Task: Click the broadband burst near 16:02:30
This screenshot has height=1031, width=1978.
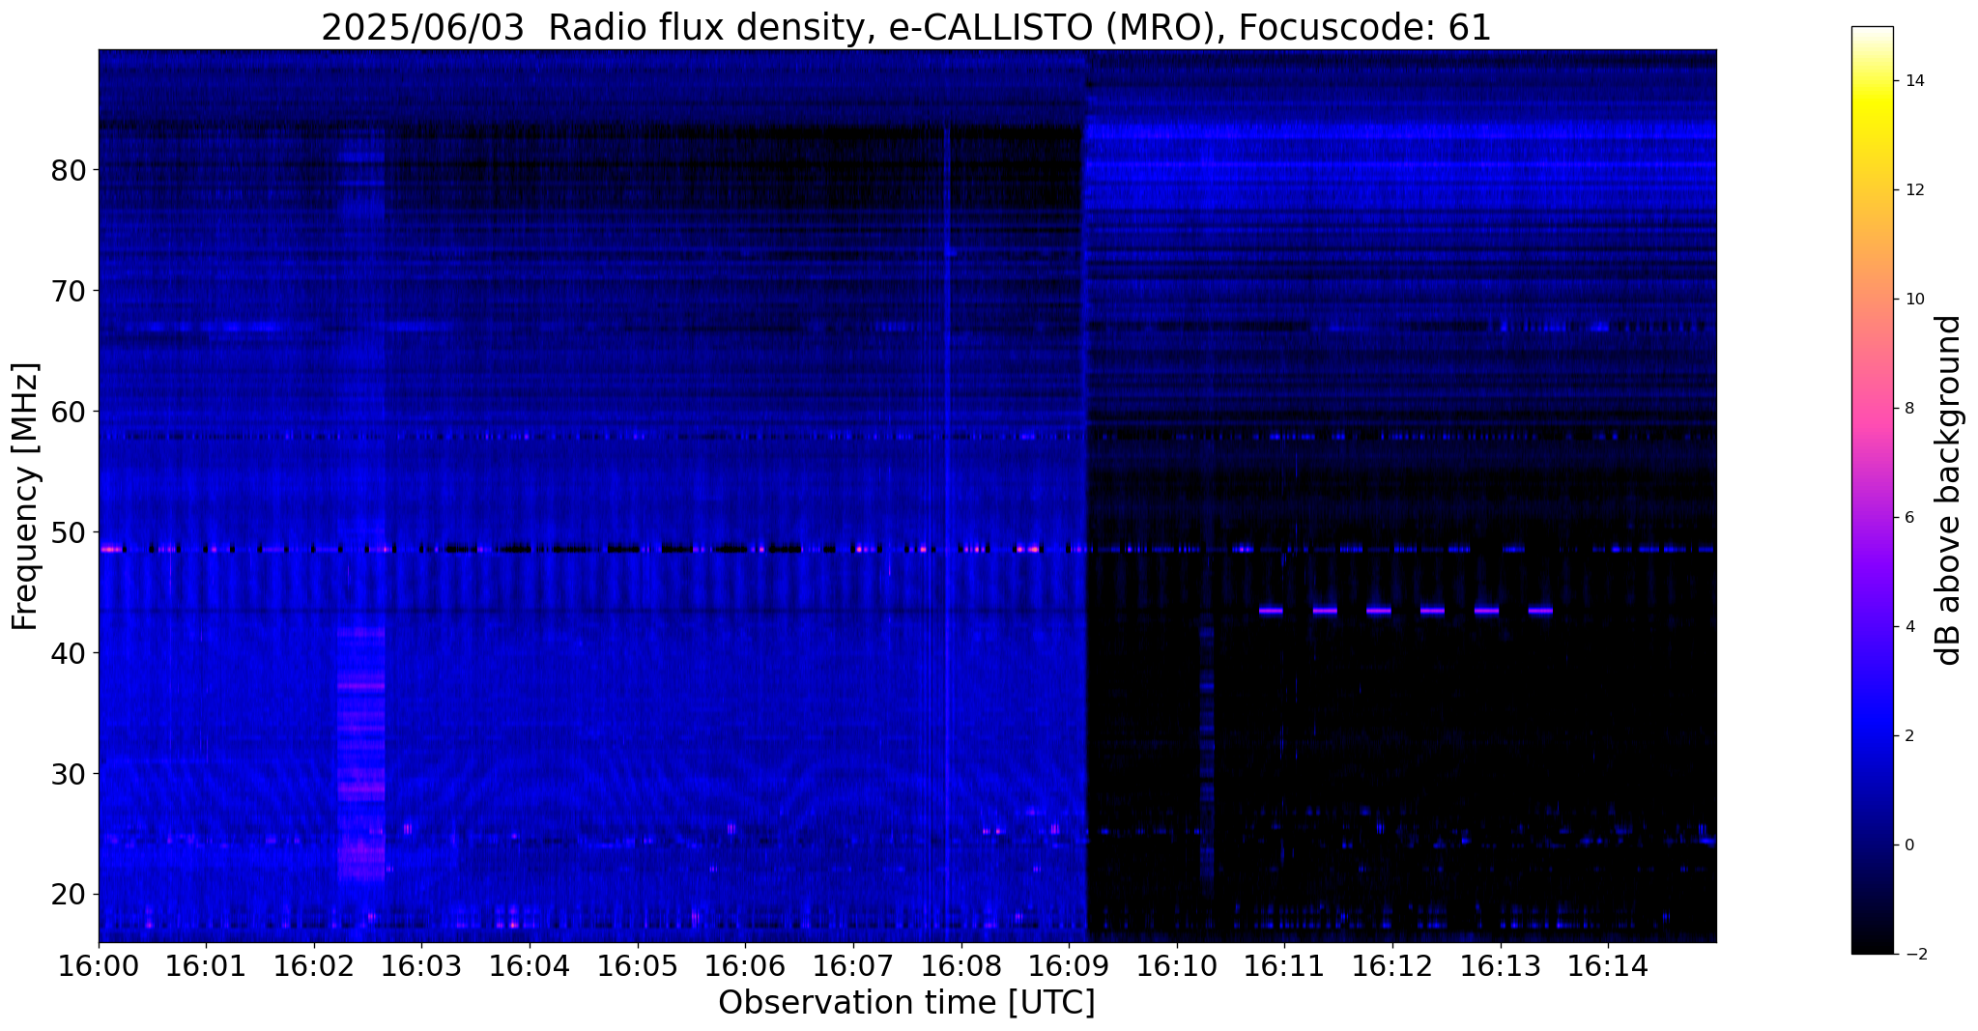Action: pyautogui.click(x=361, y=754)
